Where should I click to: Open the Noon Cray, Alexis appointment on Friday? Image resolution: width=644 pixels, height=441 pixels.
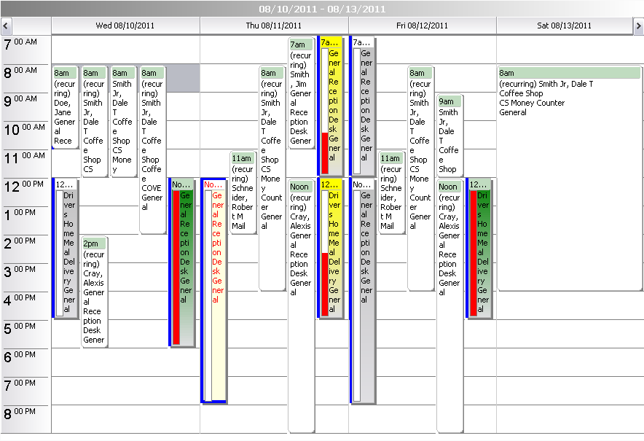coord(449,241)
